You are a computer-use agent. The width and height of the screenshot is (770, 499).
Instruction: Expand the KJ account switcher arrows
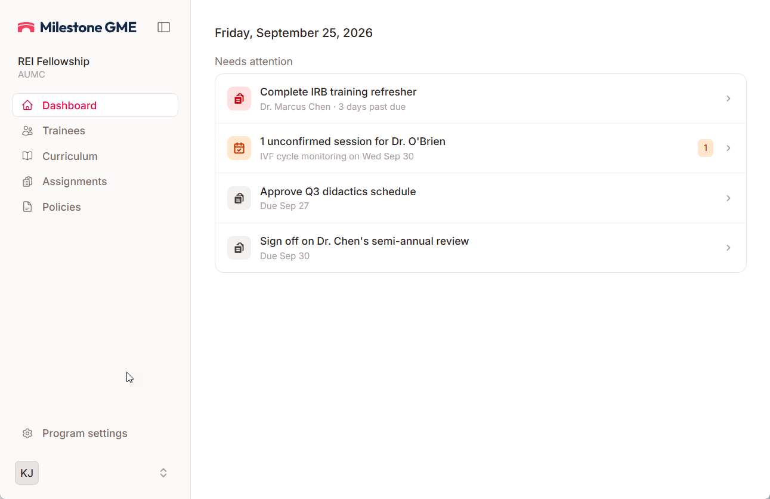163,473
